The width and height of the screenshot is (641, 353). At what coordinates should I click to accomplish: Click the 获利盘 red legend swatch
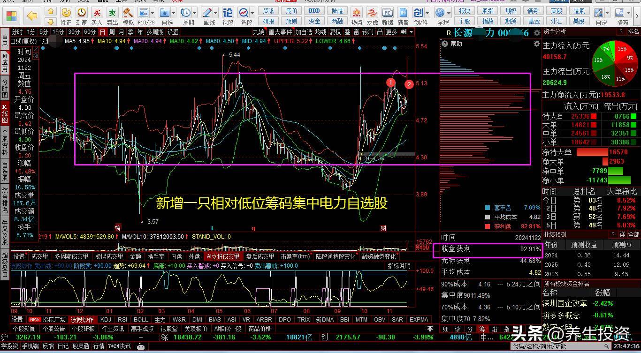click(x=488, y=226)
